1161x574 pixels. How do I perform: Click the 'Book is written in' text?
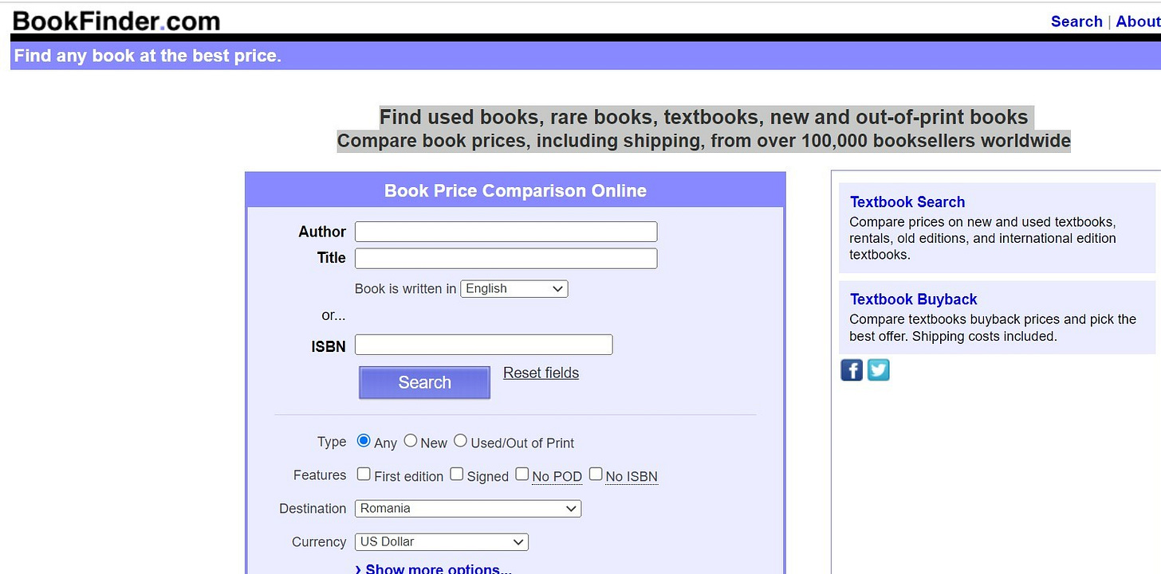pyautogui.click(x=406, y=289)
